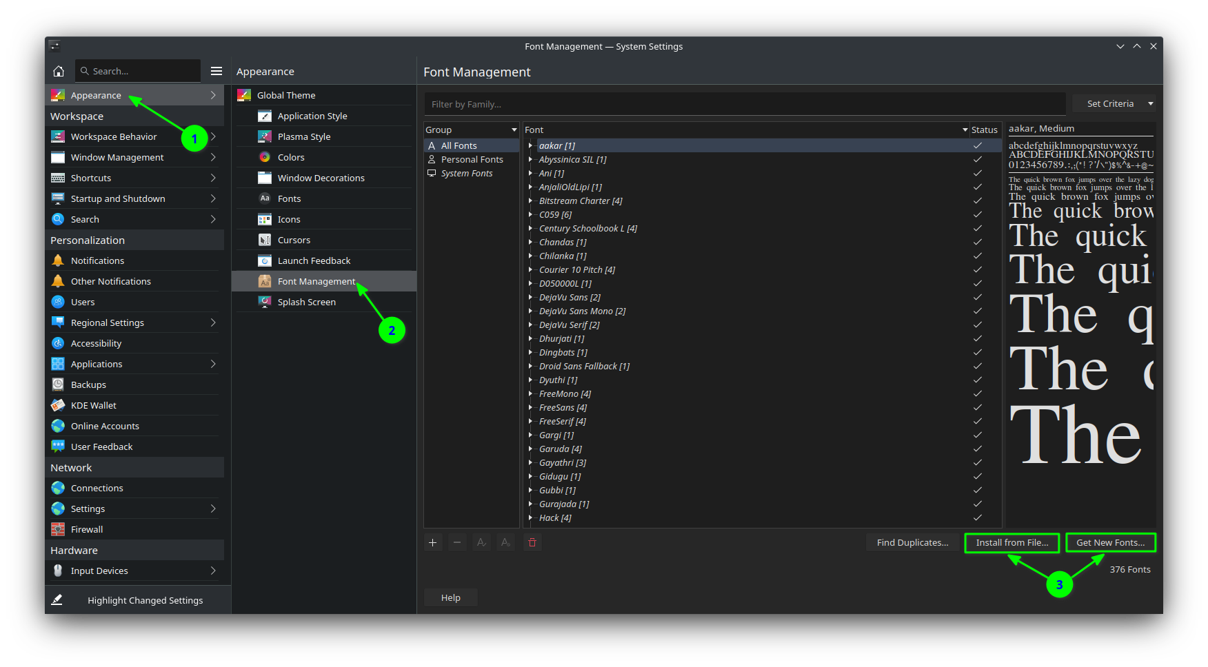
Task: Click the Find Duplicates button
Action: point(912,542)
